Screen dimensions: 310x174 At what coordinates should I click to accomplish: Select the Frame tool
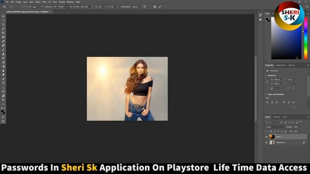3,37
